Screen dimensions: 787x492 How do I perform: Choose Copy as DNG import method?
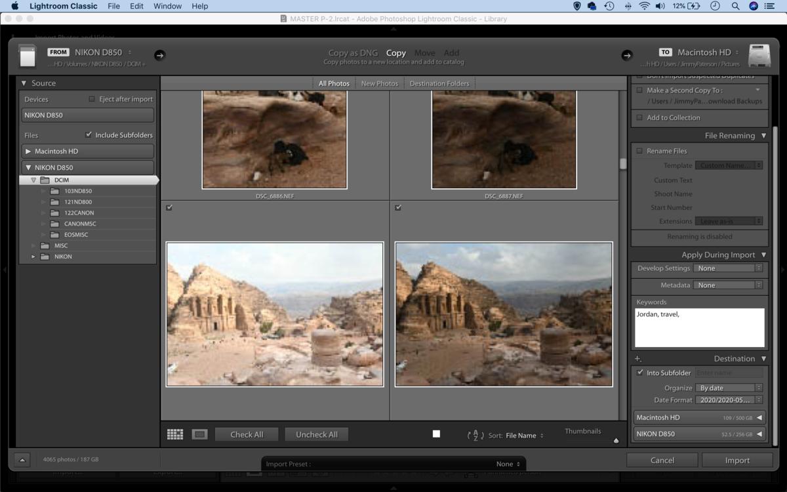coord(353,52)
